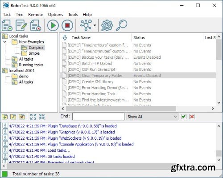Open the settings gear-wrench icon

tap(107, 25)
